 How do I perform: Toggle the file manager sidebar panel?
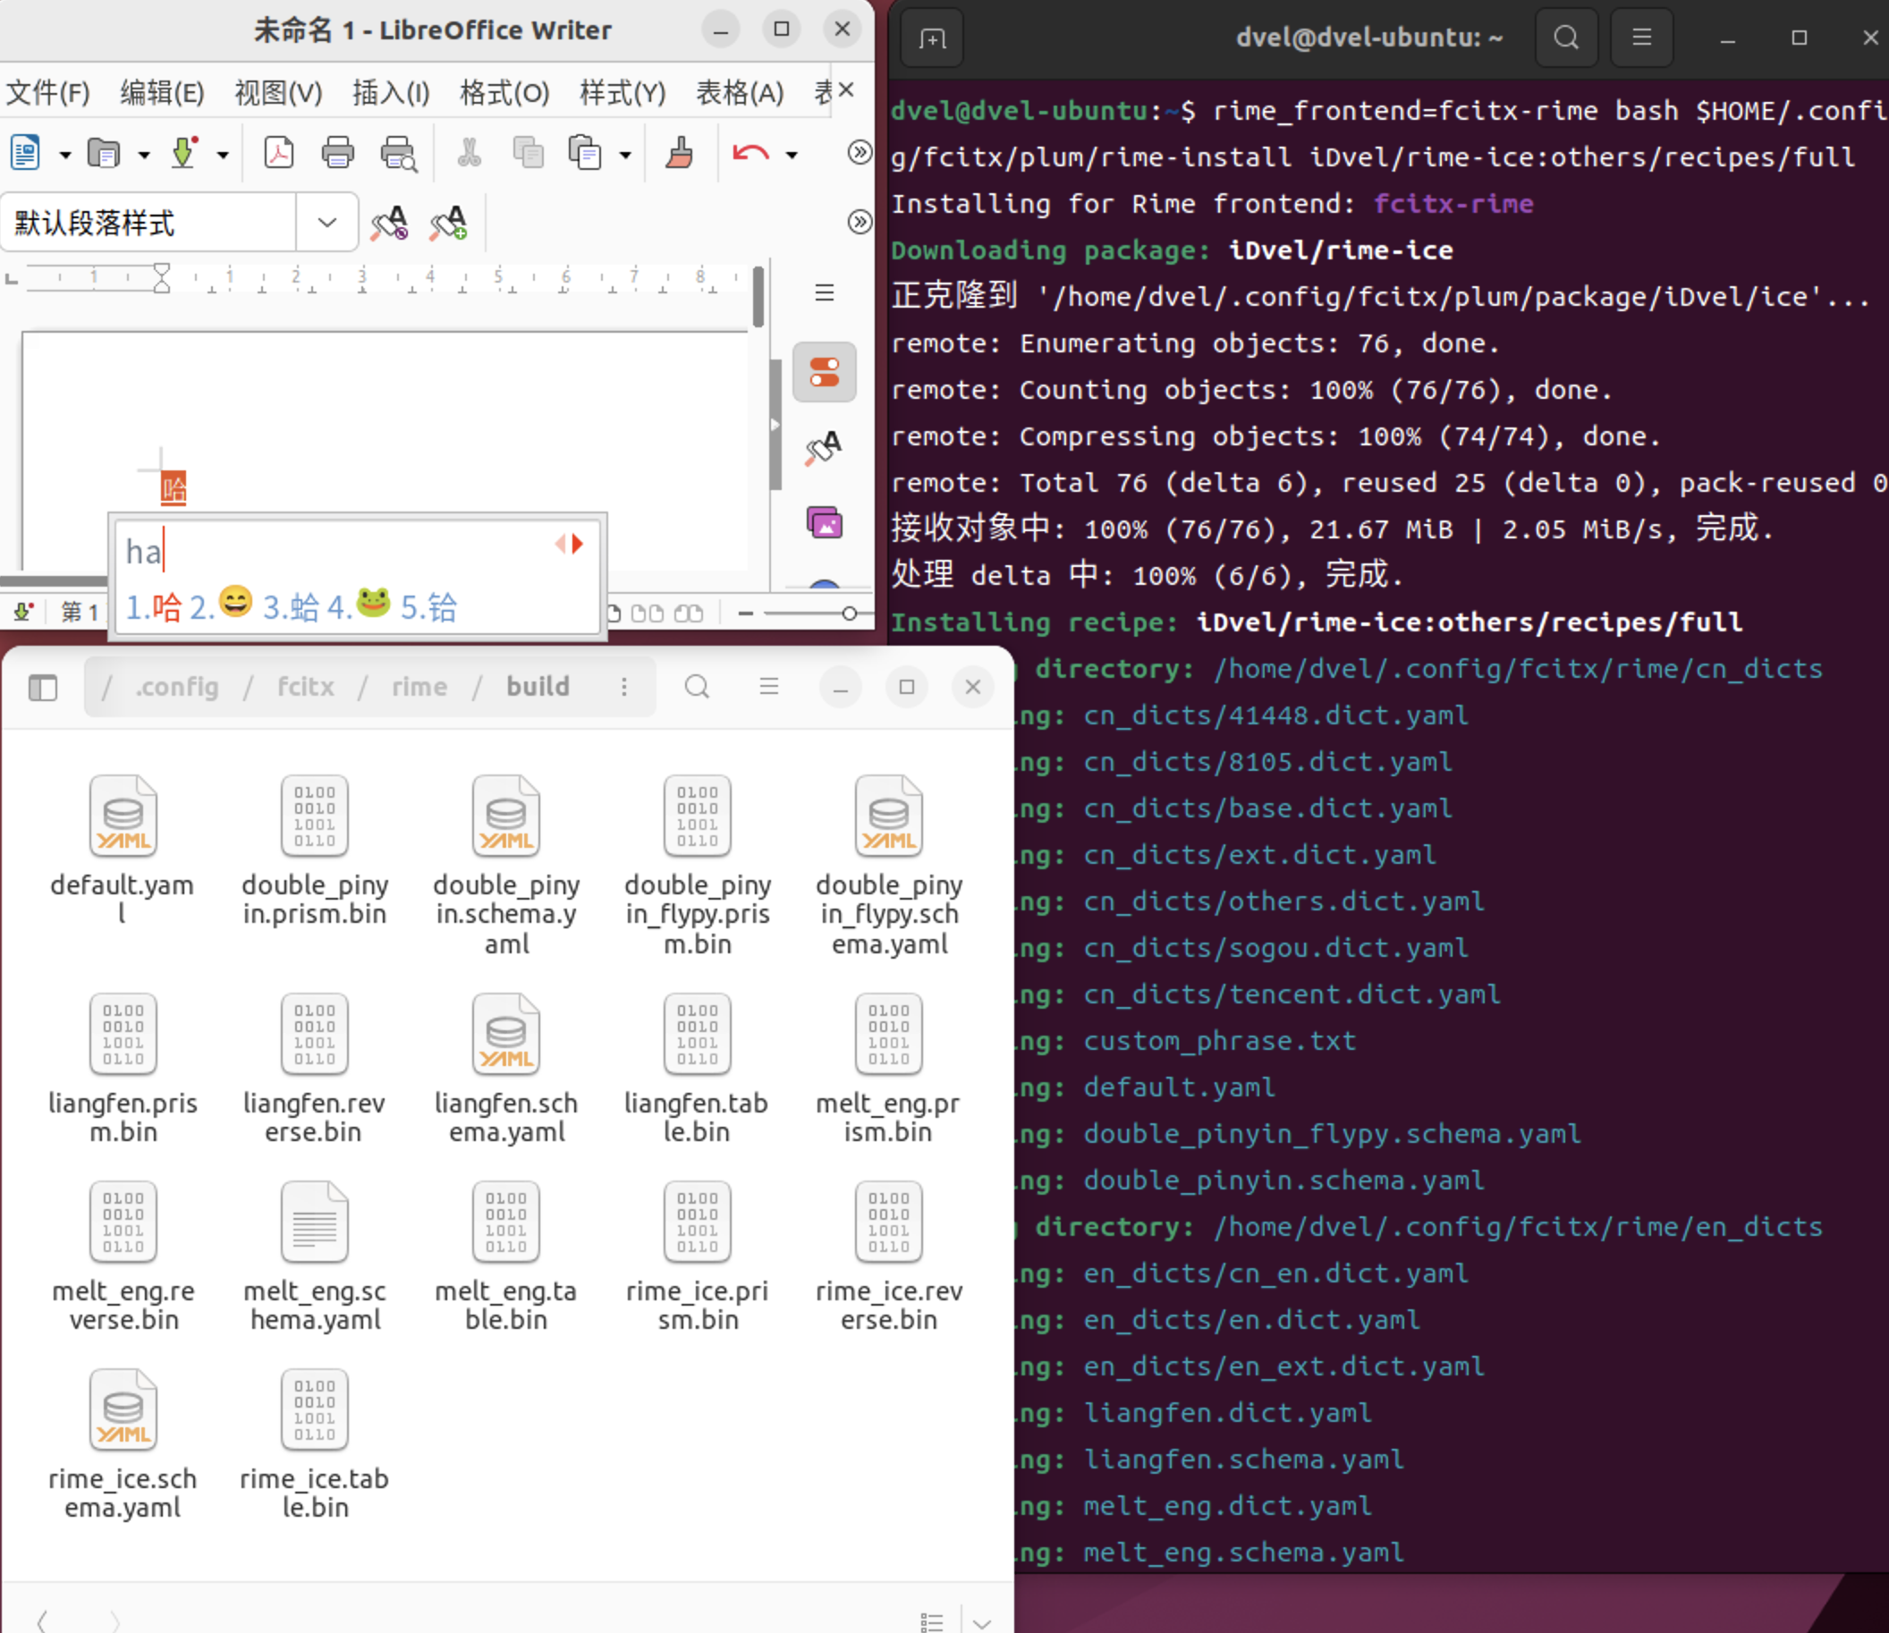43,687
